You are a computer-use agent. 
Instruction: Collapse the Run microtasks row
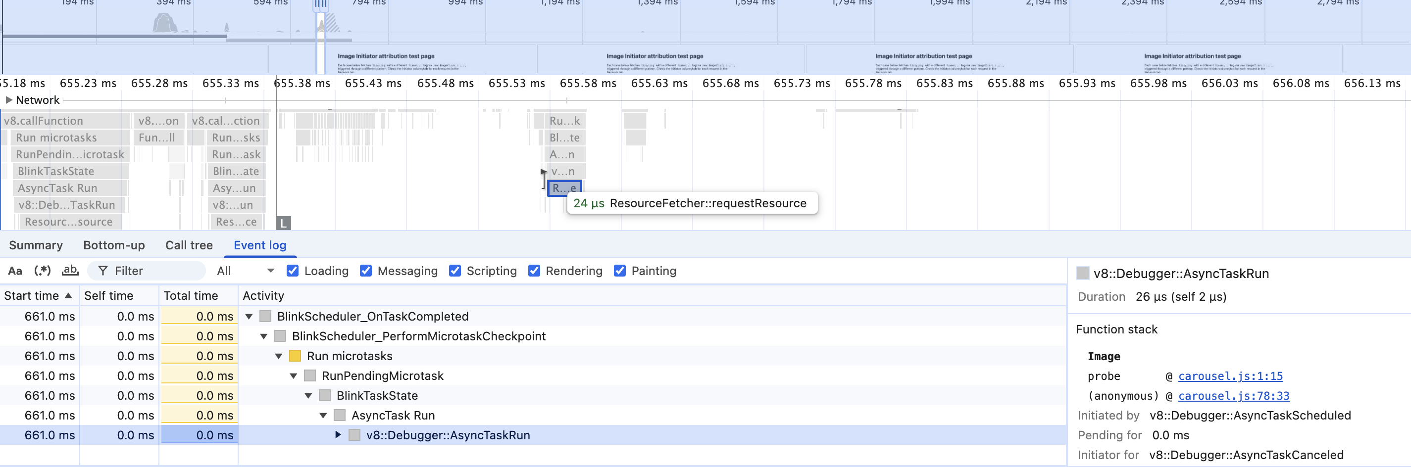278,356
